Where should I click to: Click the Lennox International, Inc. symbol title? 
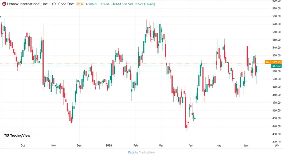click(x=28, y=4)
